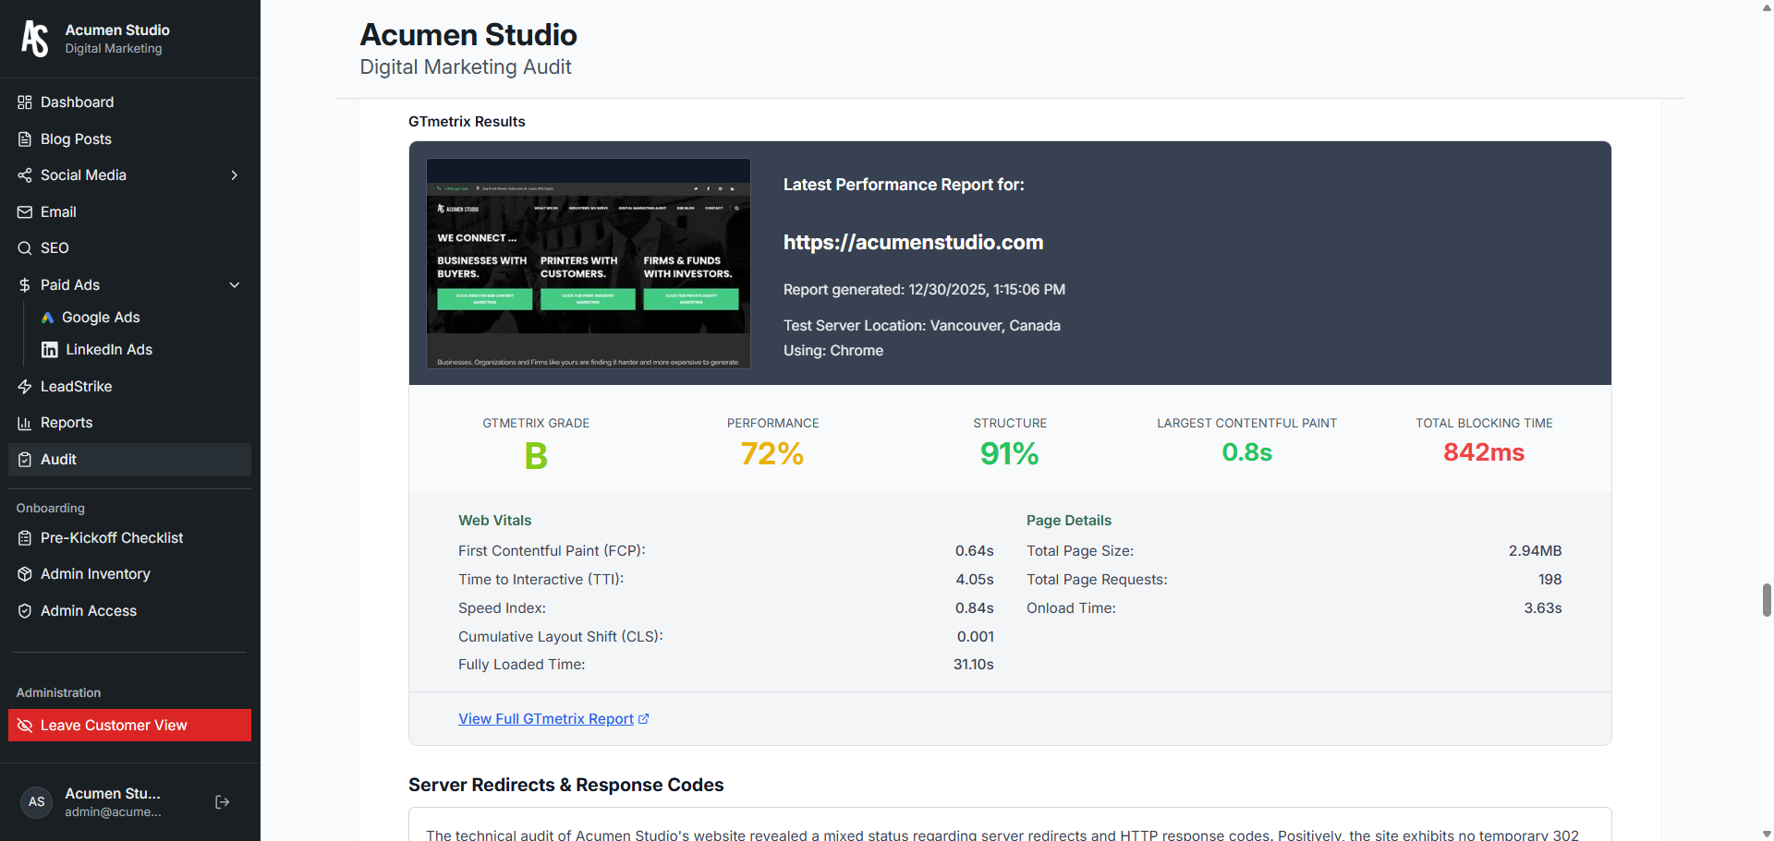The image size is (1774, 841).
Task: Click the Google Ads logo icon
Action: (x=48, y=318)
